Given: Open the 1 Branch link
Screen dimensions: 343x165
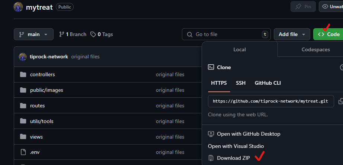Looking at the screenshot, I should [73, 34].
